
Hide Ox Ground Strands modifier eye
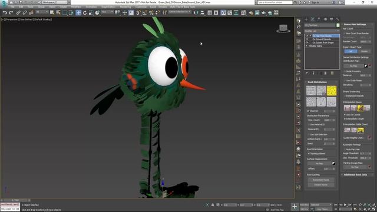coord(307,39)
